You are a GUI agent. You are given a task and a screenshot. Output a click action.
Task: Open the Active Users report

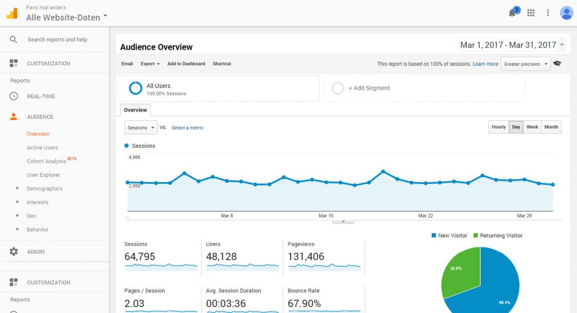[x=42, y=148]
